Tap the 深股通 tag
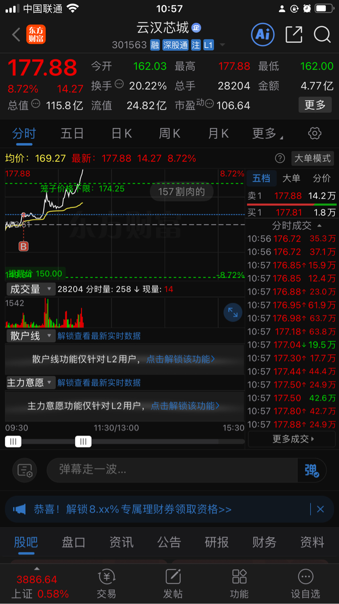The width and height of the screenshot is (339, 604). click(175, 45)
